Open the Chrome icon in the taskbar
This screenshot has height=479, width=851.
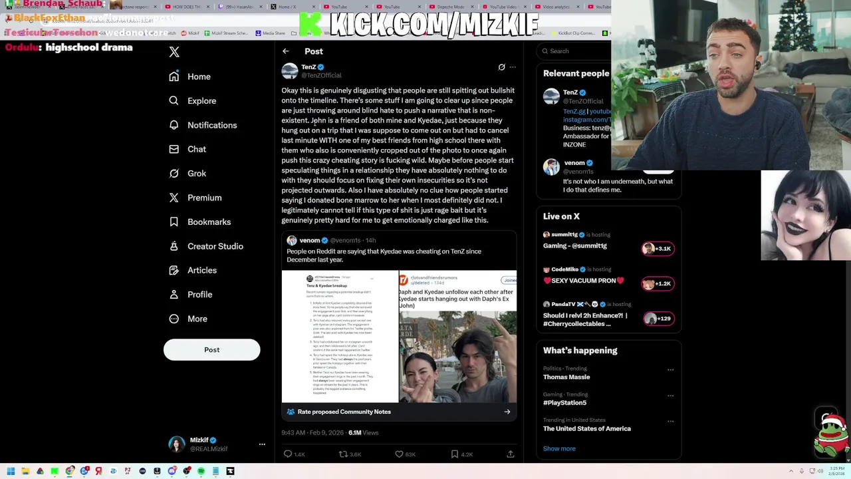tap(69, 471)
